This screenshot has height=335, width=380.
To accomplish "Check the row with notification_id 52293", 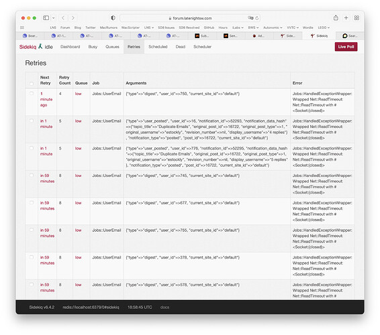I will click(x=32, y=121).
